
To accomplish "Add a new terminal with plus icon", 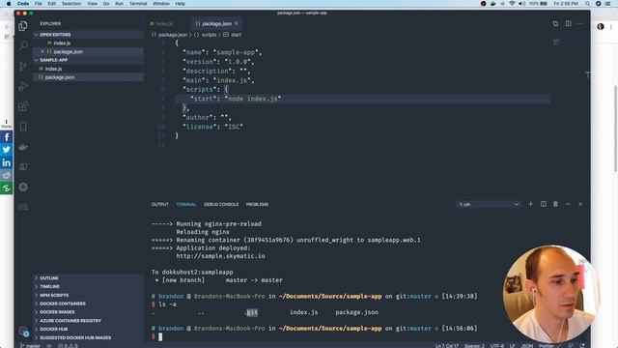I will (530, 204).
